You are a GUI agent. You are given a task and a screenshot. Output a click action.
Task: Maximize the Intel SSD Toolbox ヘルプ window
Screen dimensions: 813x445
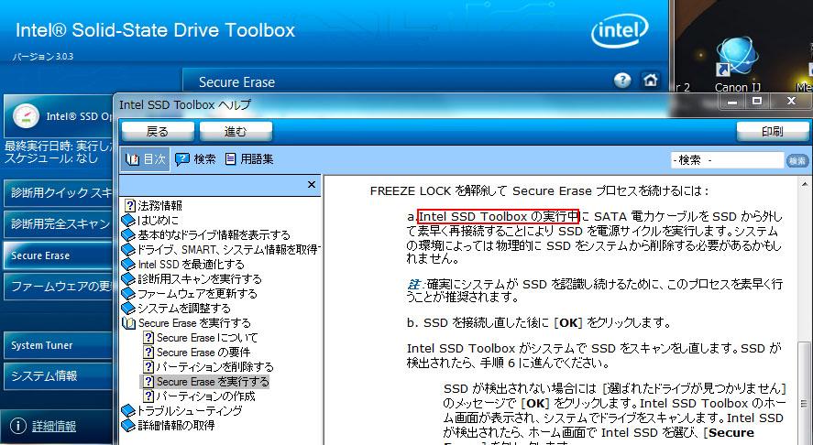click(x=757, y=101)
